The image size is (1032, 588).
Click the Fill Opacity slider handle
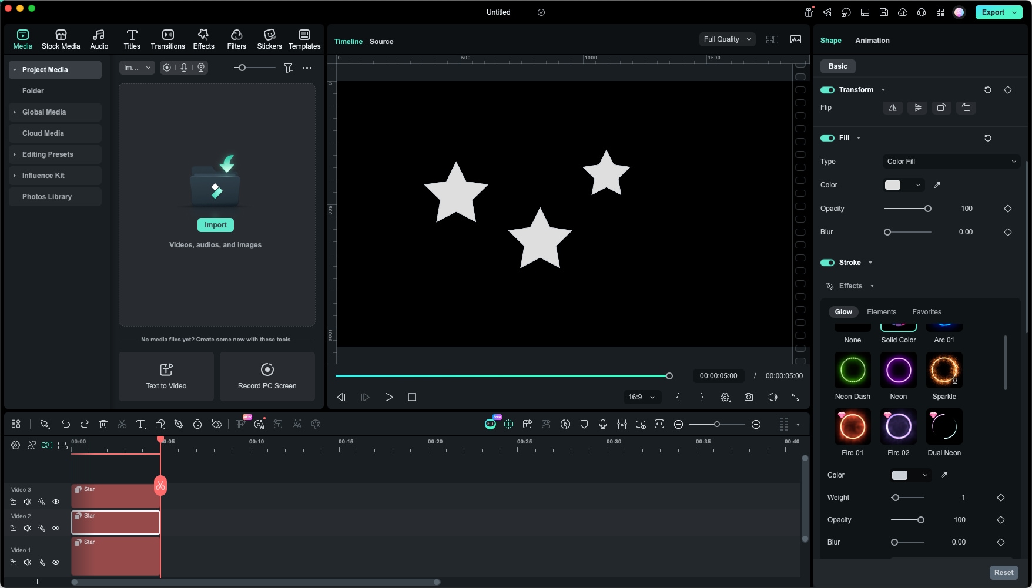pos(927,209)
